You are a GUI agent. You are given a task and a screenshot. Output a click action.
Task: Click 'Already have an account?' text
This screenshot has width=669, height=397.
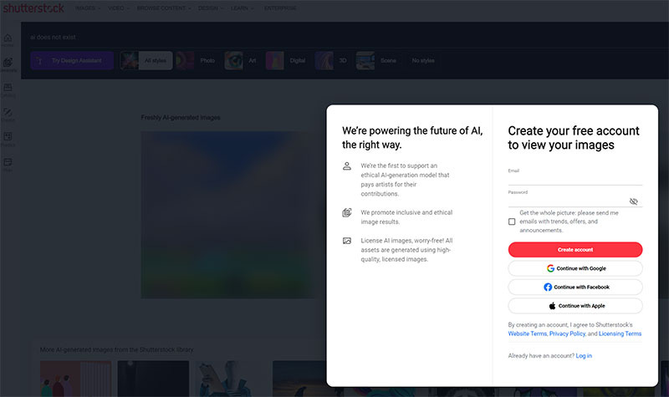pos(541,356)
